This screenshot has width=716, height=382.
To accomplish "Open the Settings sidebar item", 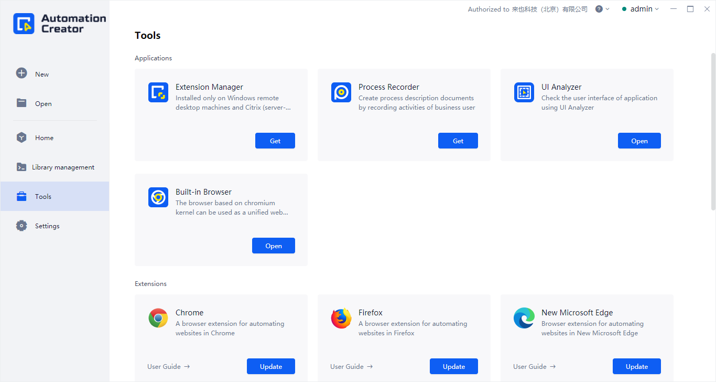I will pos(47,226).
